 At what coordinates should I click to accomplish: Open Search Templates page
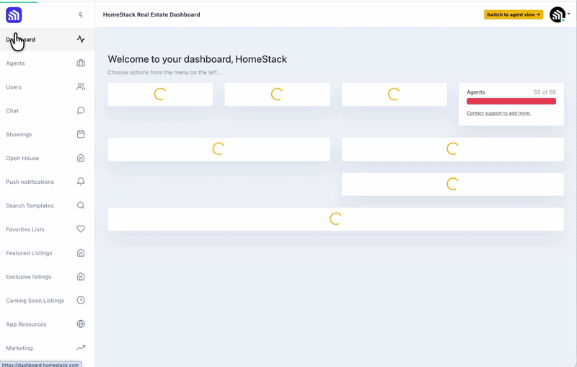click(x=47, y=205)
